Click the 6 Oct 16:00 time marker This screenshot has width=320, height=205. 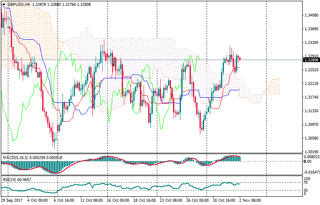pyautogui.click(x=64, y=200)
